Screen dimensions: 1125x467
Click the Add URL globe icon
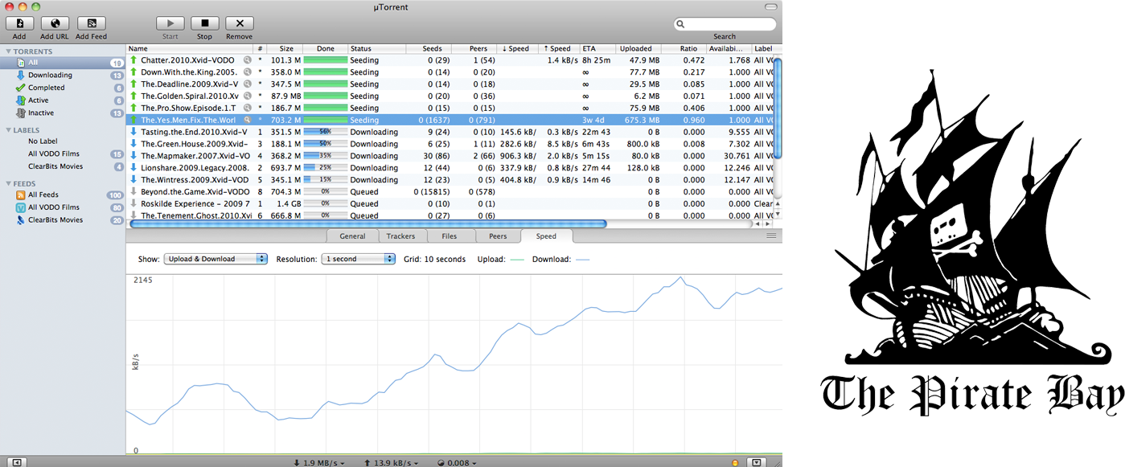tap(55, 24)
